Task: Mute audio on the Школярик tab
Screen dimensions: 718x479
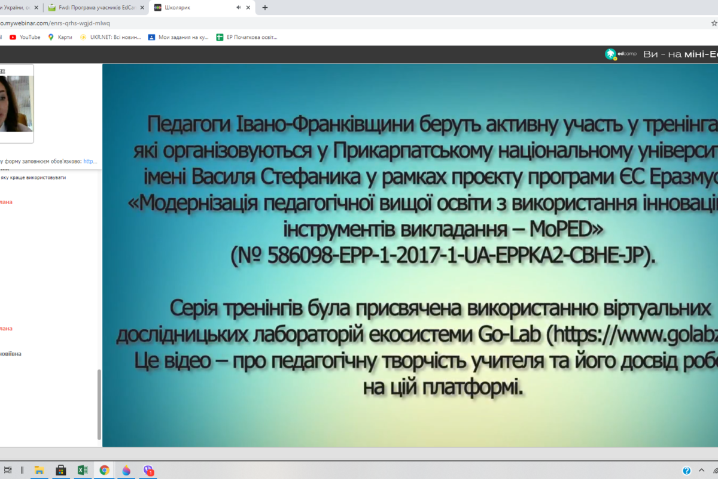Action: [239, 8]
